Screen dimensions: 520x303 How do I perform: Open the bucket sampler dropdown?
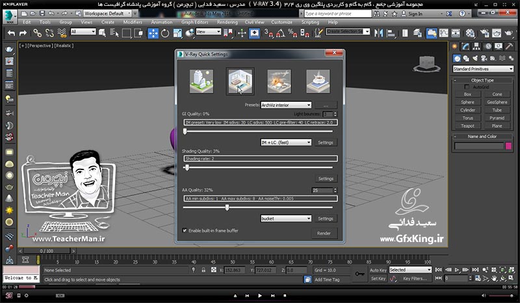coord(286,219)
